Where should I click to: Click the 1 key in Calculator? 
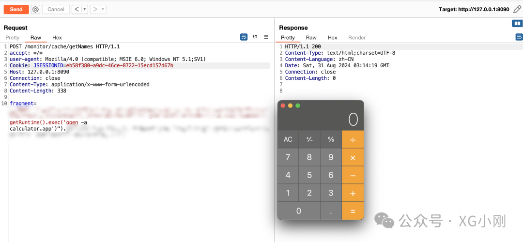point(288,193)
